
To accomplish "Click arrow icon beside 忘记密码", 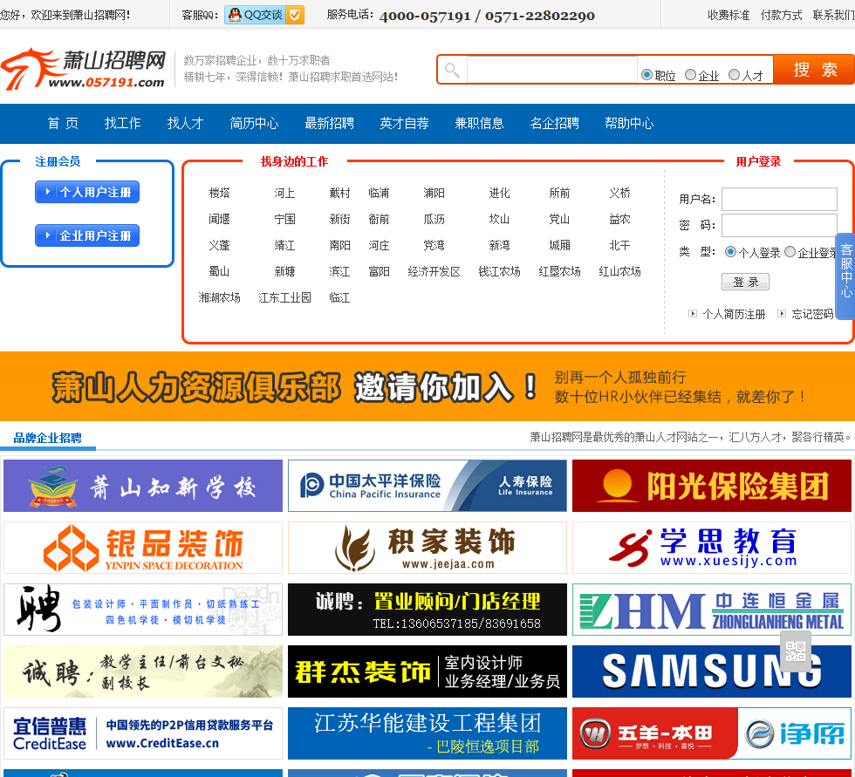I will tap(782, 313).
